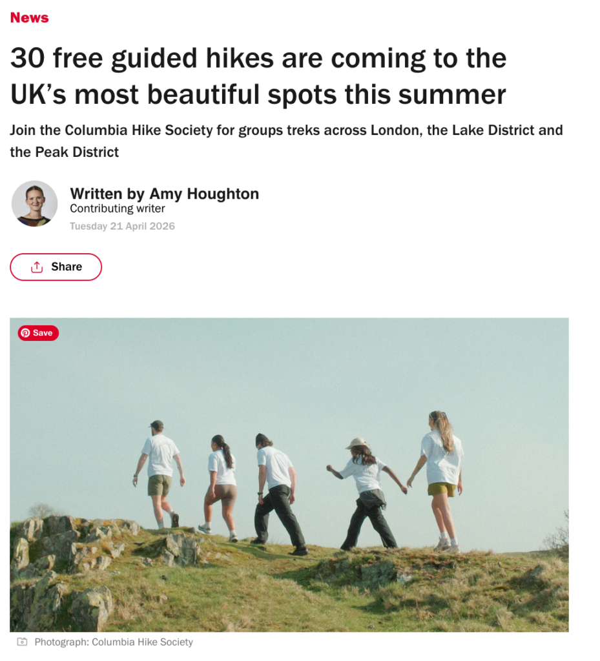This screenshot has height=661, width=600.
Task: Click the Photograph: Columbia Hike Society caption
Action: [114, 642]
